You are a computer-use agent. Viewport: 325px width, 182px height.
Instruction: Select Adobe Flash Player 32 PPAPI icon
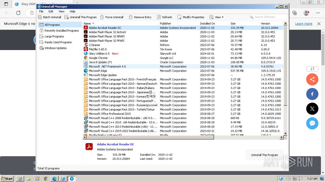(x=86, y=41)
